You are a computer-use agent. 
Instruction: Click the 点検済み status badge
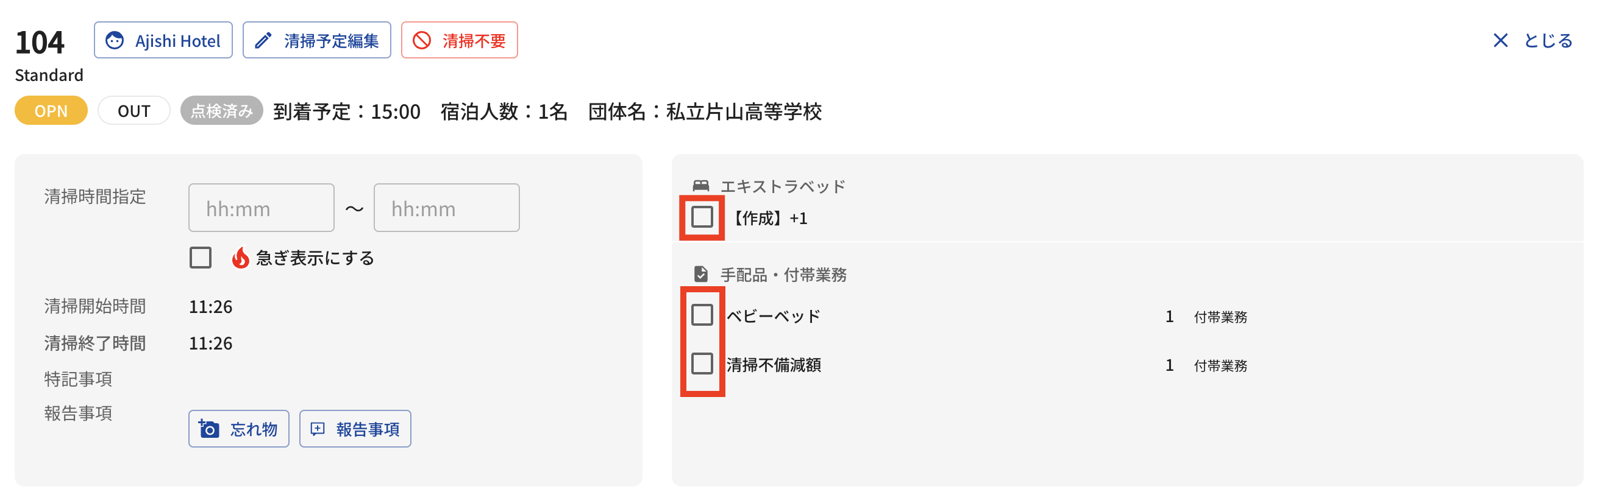point(221,111)
